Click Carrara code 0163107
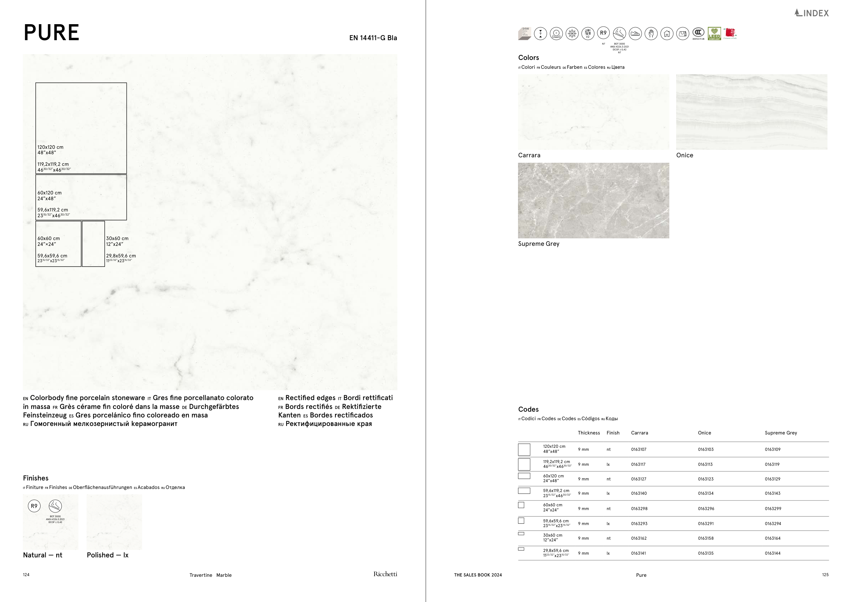Viewport: 852px width, 602px height. [638, 449]
